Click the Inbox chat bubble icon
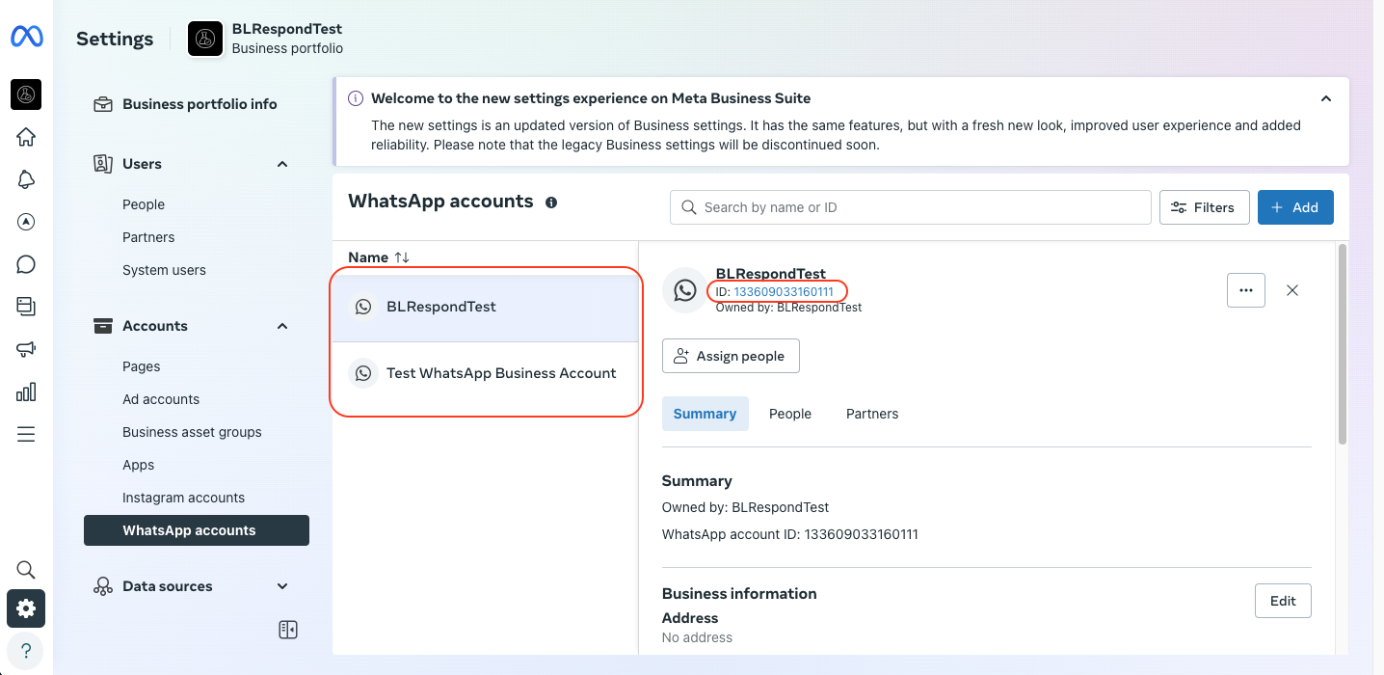The image size is (1384, 675). [x=26, y=264]
